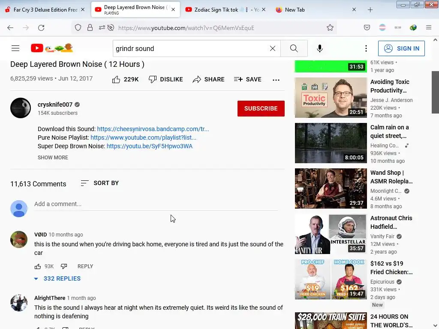Open the Super Deep Brown Noise youtu.be link
The width and height of the screenshot is (439, 329).
pyautogui.click(x=150, y=146)
